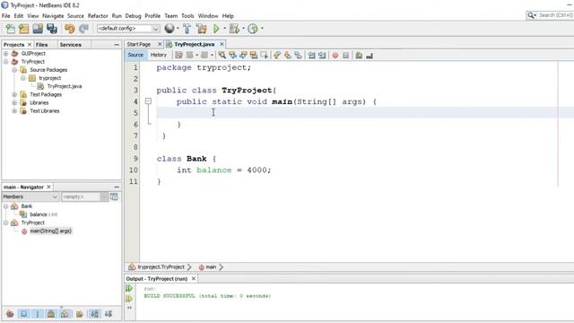The image size is (574, 323).
Task: Expand the Libraries node
Action: coord(14,102)
